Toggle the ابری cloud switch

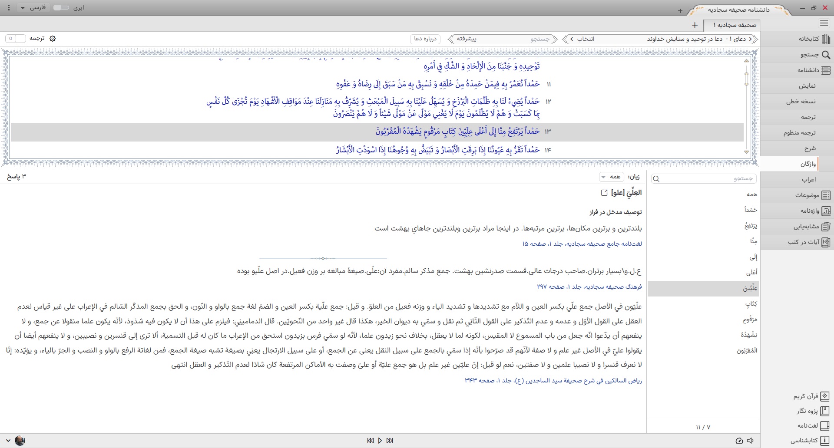click(x=61, y=8)
